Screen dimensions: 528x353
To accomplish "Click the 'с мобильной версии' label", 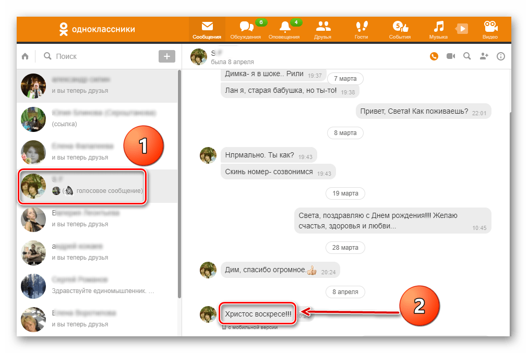I will (x=253, y=327).
